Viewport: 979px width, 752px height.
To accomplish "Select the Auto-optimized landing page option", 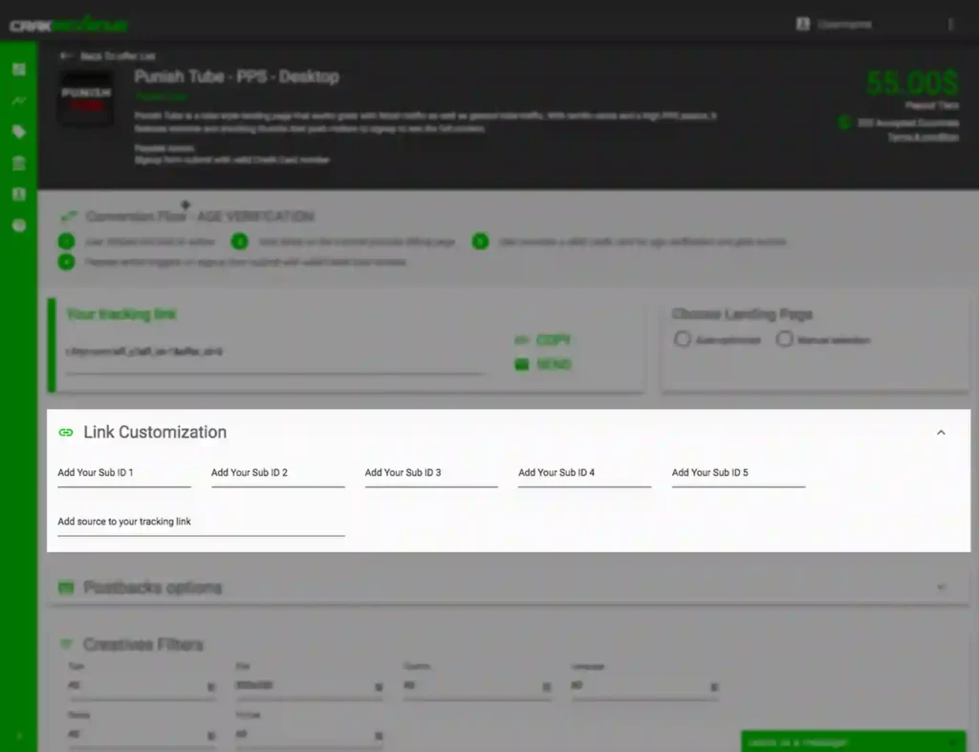I will coord(683,339).
